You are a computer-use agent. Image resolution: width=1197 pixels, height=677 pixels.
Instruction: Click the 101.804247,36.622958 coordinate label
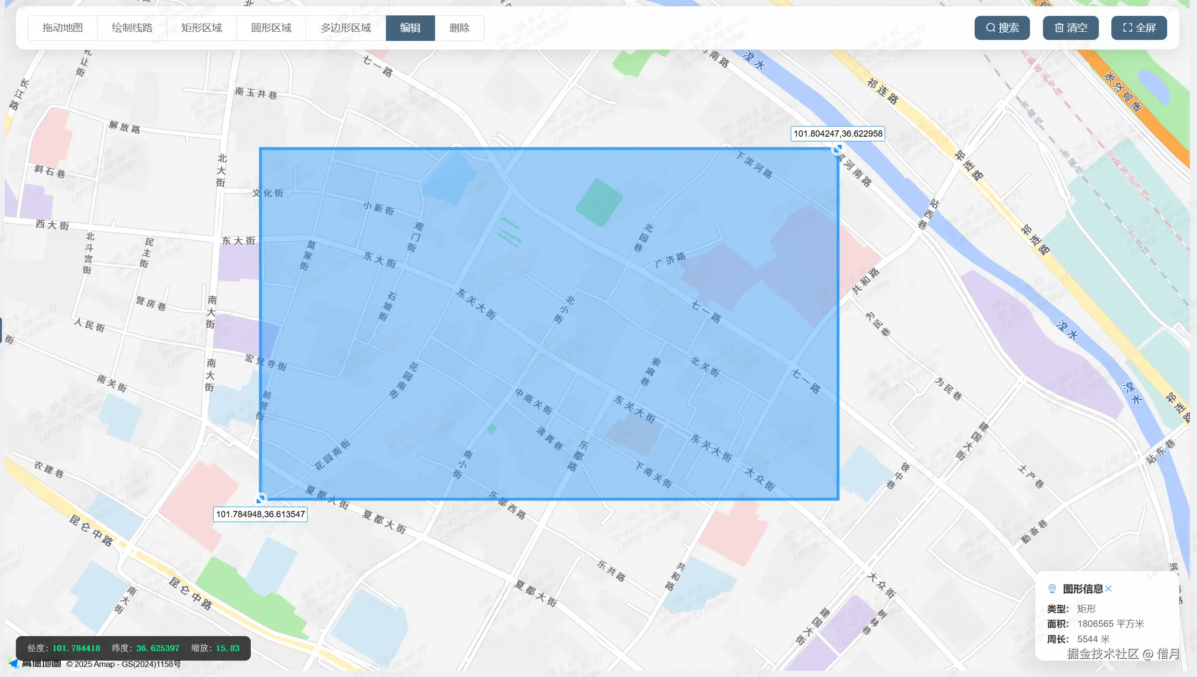tap(837, 134)
